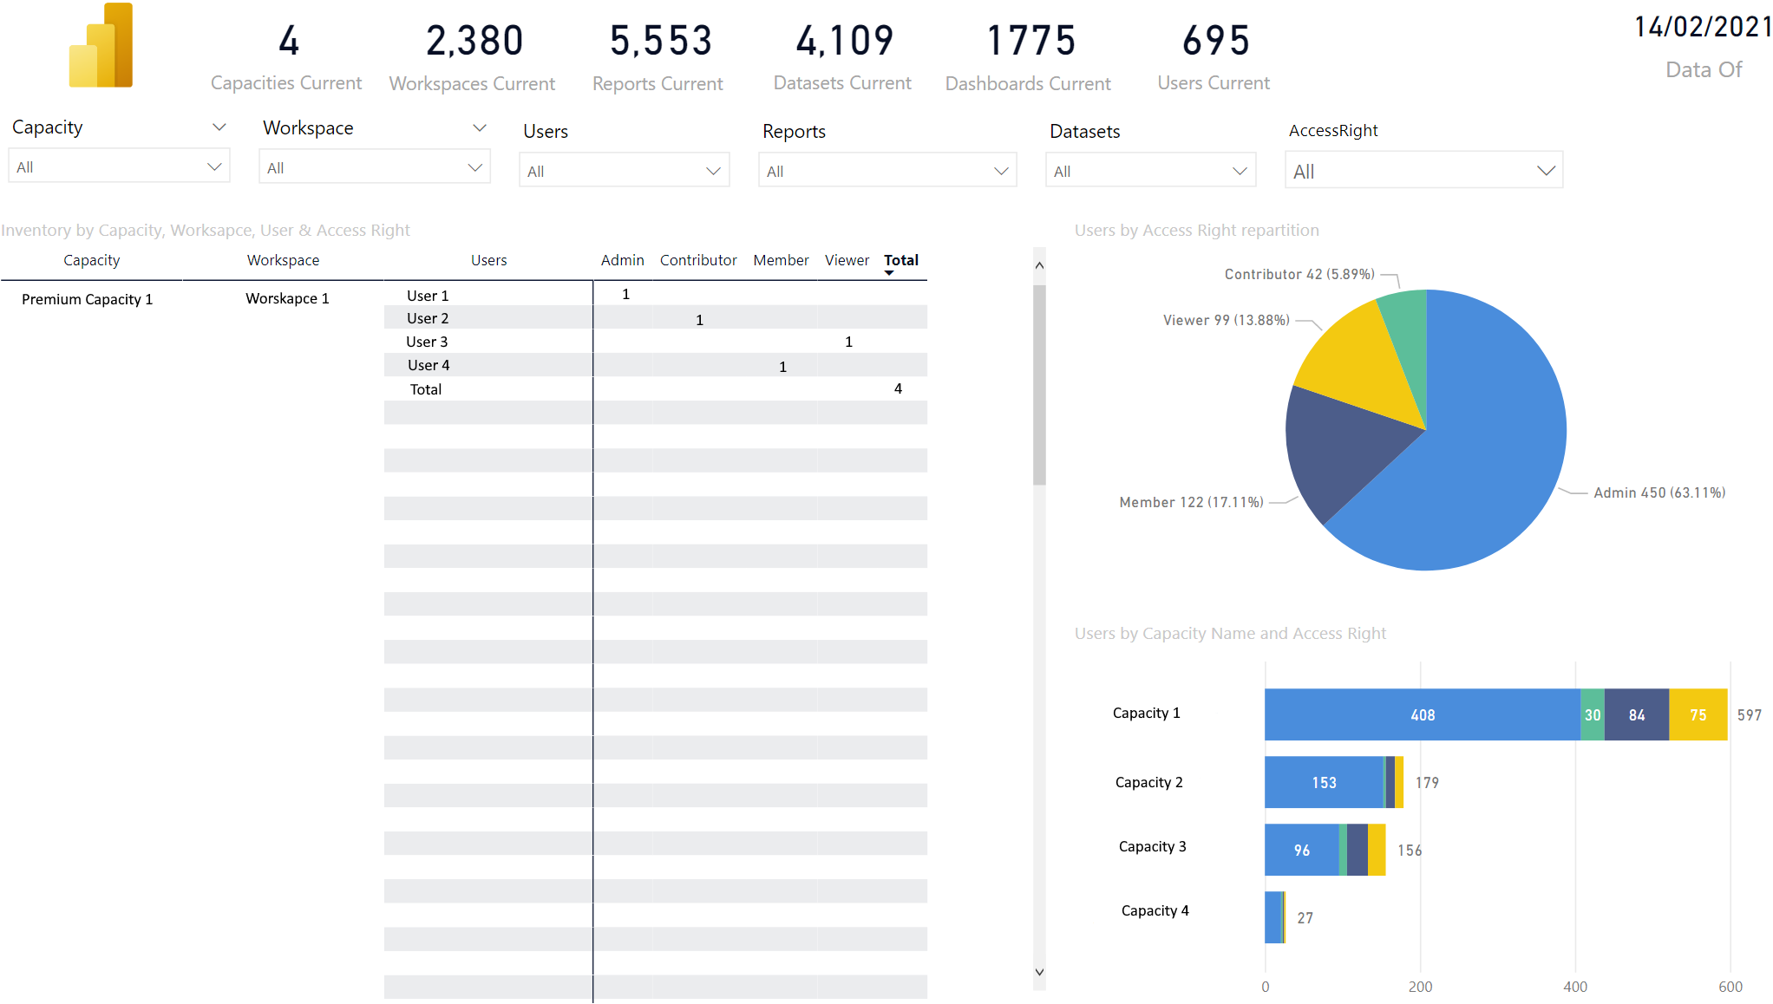Click the Member 122 (17.11%) label
1773x1004 pixels.
pos(1191,502)
